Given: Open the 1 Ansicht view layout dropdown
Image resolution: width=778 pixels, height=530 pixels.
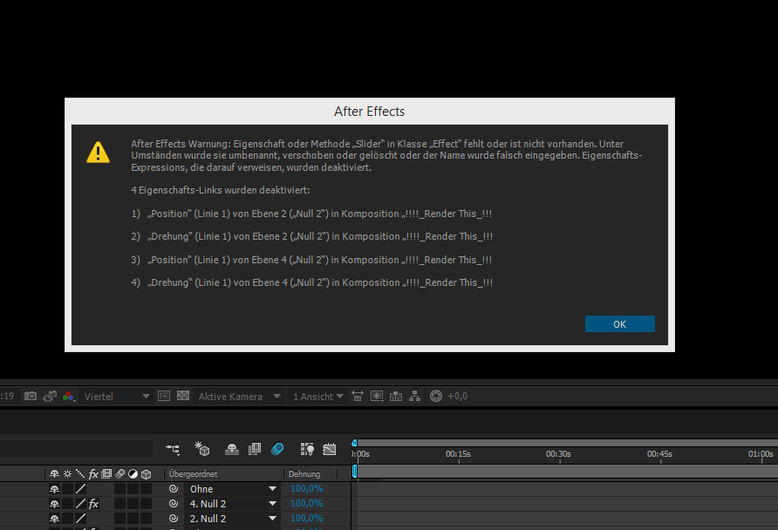Looking at the screenshot, I should click(x=317, y=396).
